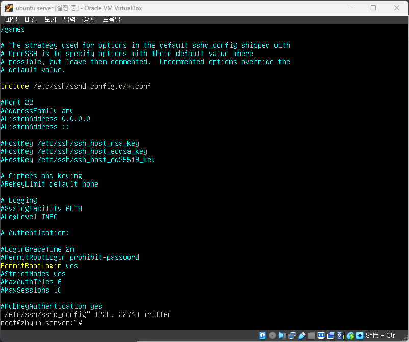This screenshot has height=342, width=409.
Task: Click the shared folders indicator icon
Action: [x=311, y=335]
